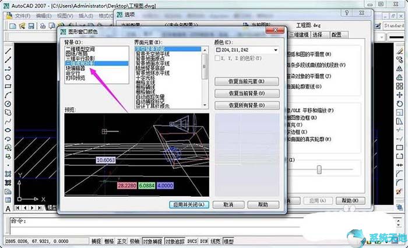Click the Save file icon

pyautogui.click(x=31, y=26)
